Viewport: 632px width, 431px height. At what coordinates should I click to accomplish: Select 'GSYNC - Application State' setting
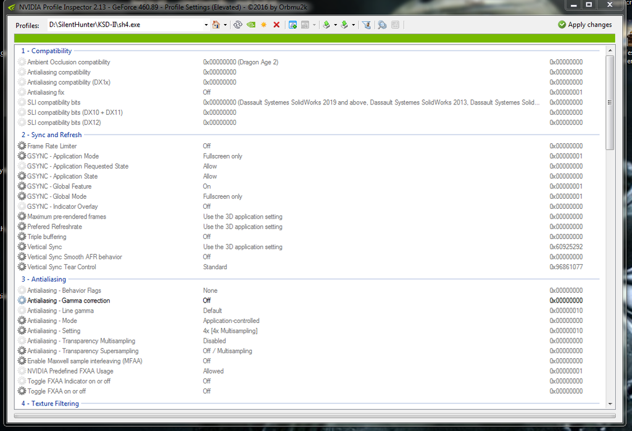coord(62,176)
